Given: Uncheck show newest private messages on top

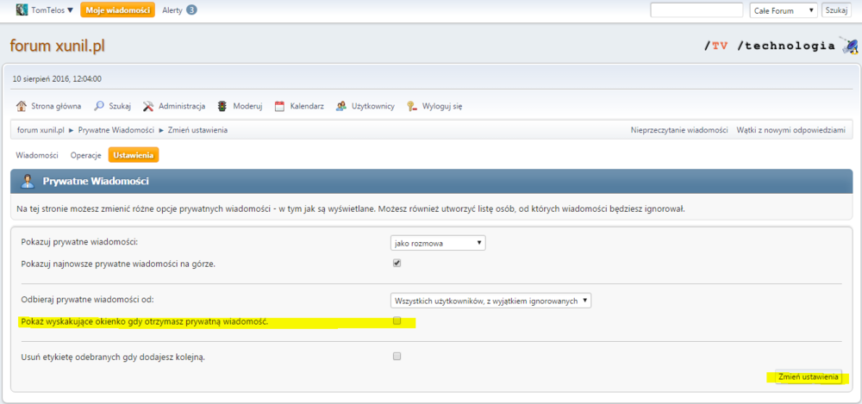Looking at the screenshot, I should pyautogui.click(x=397, y=264).
